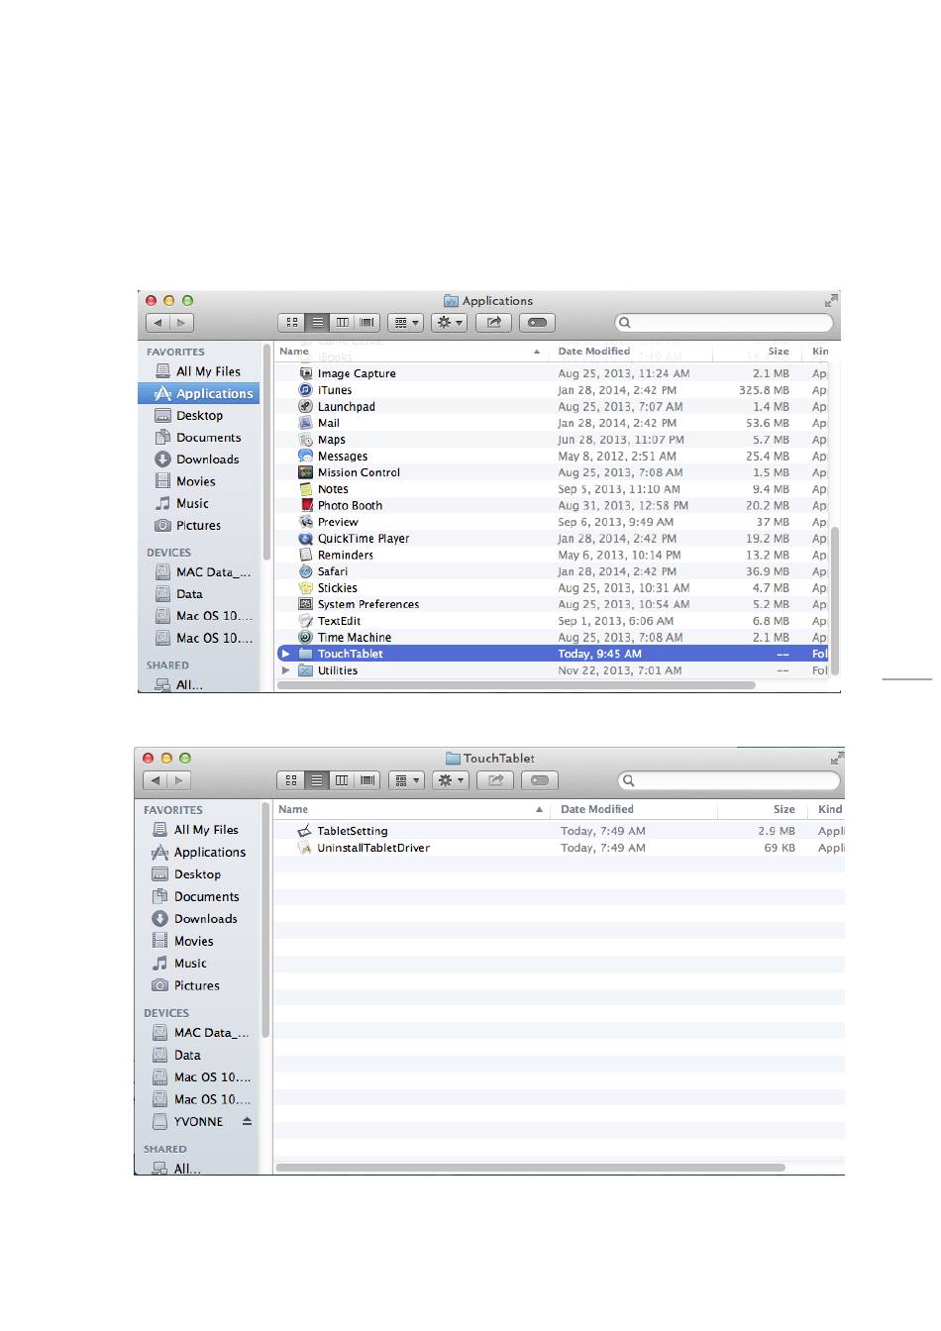Click icon view button in Applications window
This screenshot has height=1331, width=941.
291,323
